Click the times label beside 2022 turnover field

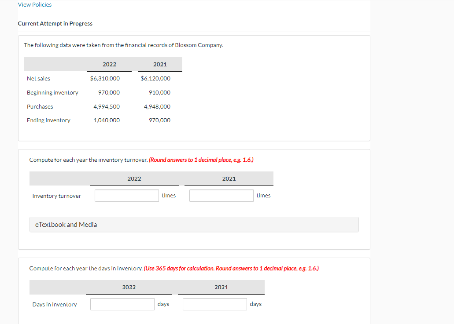(169, 195)
